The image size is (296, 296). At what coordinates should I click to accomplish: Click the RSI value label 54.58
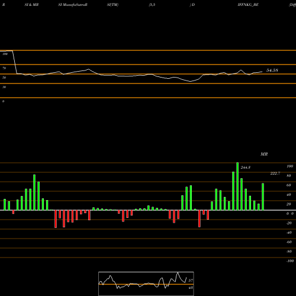[x=272, y=70]
